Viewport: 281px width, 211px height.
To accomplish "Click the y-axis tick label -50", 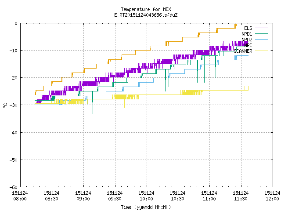I will coord(14,160).
